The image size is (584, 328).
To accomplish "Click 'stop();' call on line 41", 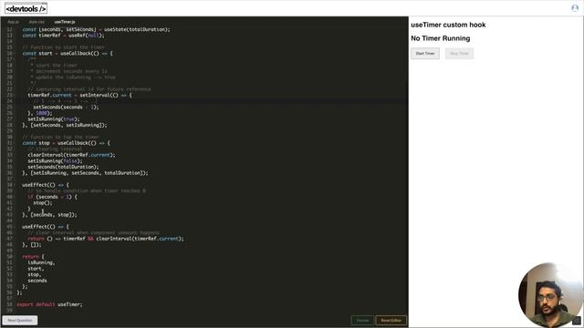I will [43, 203].
